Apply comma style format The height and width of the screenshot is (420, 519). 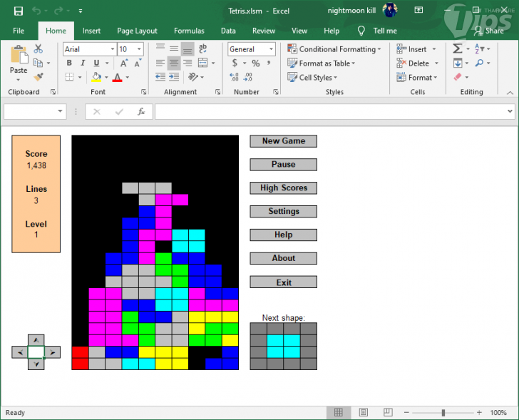point(269,63)
